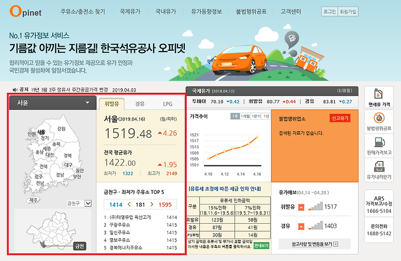This screenshot has width=401, height=261.
Task: Select 강원 on the Korea map
Action: tap(61, 129)
